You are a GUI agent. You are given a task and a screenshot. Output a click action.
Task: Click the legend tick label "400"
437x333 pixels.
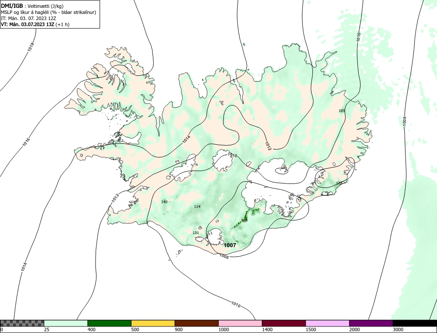click(x=91, y=330)
